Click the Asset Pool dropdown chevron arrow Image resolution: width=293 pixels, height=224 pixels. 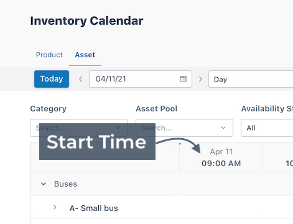[x=223, y=128]
